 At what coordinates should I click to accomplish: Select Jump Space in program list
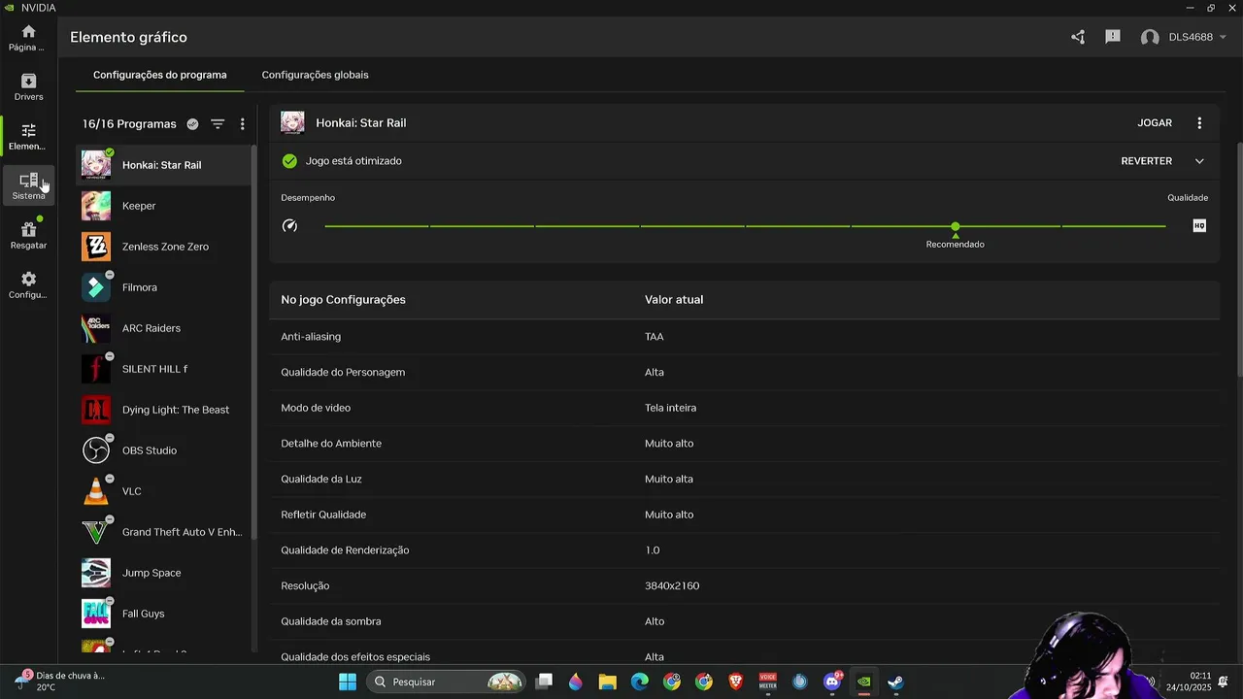click(x=164, y=573)
